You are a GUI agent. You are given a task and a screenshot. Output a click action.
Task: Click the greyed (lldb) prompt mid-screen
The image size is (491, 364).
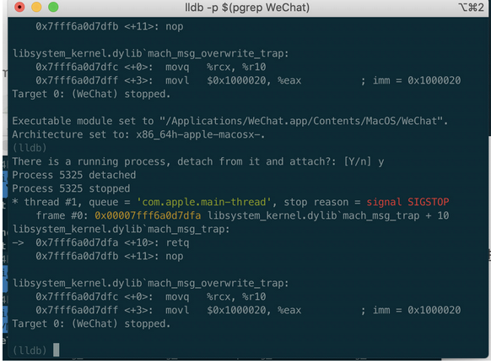coord(30,148)
